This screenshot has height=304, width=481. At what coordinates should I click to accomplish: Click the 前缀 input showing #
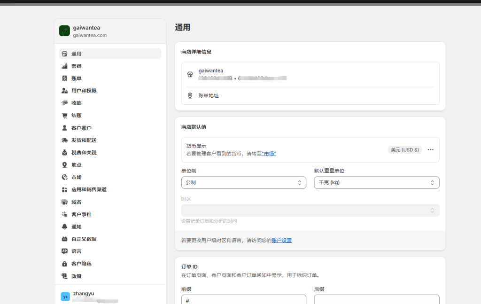(243, 300)
